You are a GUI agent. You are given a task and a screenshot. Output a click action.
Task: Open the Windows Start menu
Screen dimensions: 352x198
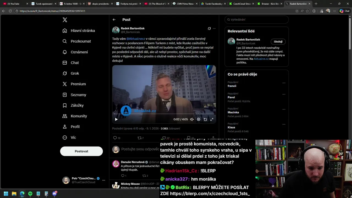click(6, 194)
